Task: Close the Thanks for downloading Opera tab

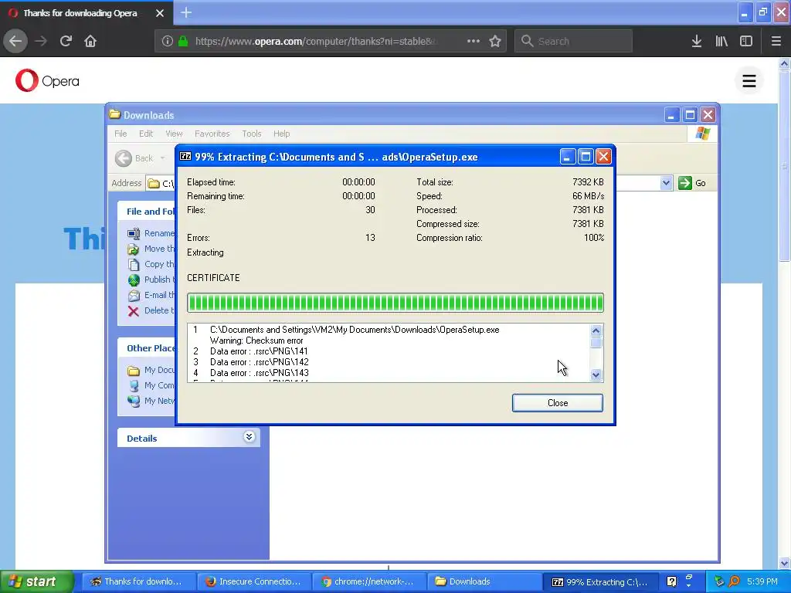Action: pyautogui.click(x=159, y=13)
